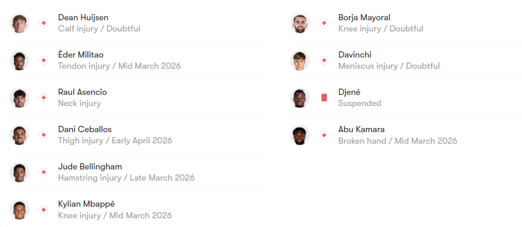Click injury cross icon beside Dean Huijsen

(43, 23)
